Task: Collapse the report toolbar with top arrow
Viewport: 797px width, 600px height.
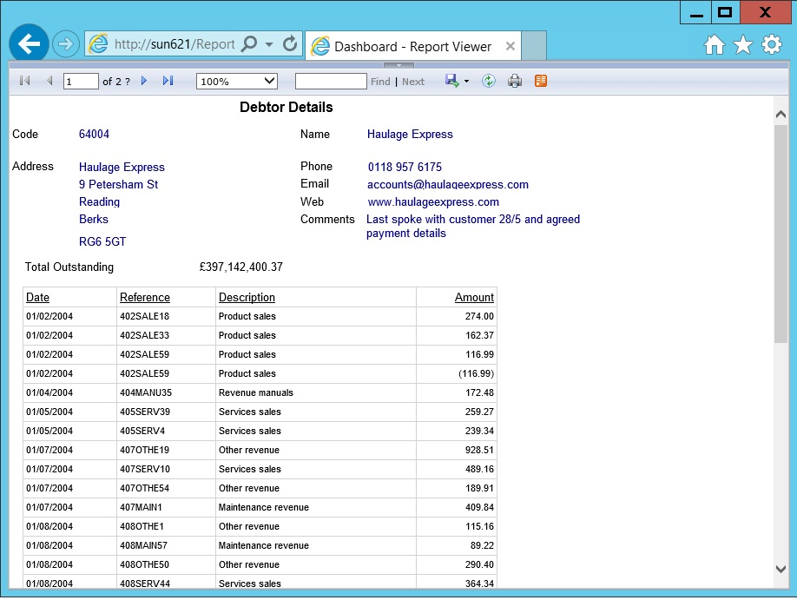Action: 398,64
